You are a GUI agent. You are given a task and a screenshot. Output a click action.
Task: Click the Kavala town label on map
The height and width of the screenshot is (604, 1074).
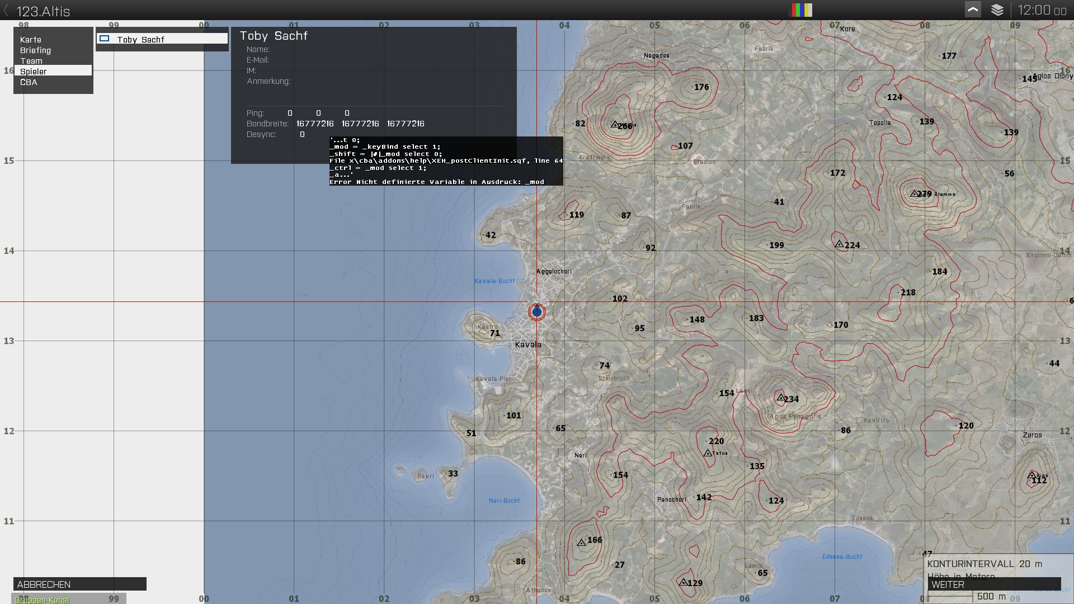(528, 345)
